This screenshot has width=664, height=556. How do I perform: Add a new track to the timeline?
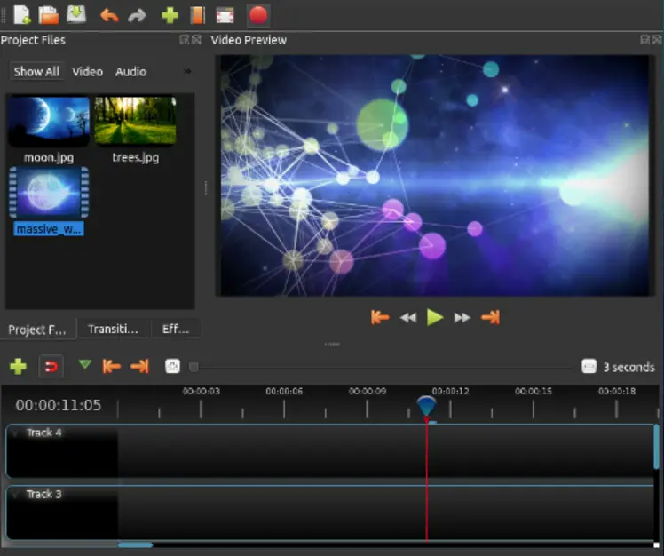[x=18, y=366]
